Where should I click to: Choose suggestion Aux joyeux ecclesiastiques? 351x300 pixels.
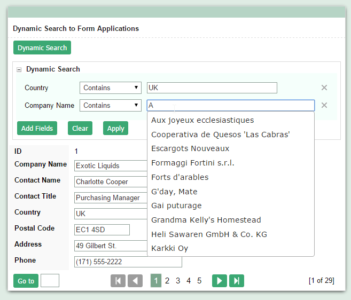(x=231, y=120)
